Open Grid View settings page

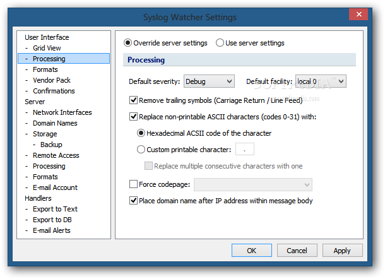pyautogui.click(x=47, y=48)
